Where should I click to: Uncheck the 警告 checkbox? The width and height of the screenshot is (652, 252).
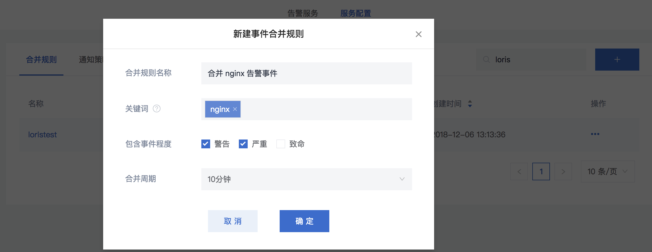click(x=206, y=144)
